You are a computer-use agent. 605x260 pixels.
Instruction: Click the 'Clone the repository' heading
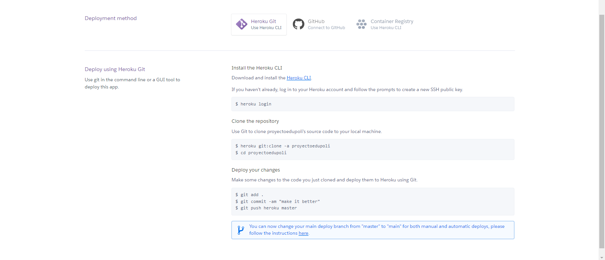pos(255,121)
